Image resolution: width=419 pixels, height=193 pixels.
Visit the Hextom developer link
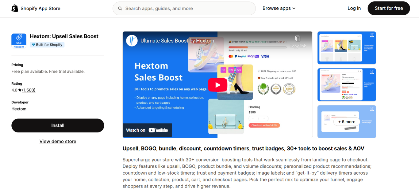tap(19, 109)
